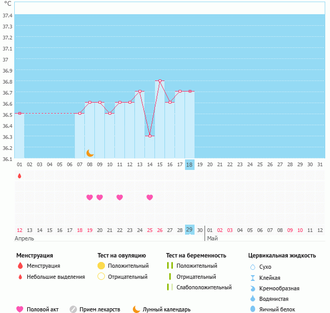Click the lunar calendar moon legend icon

click(137, 309)
